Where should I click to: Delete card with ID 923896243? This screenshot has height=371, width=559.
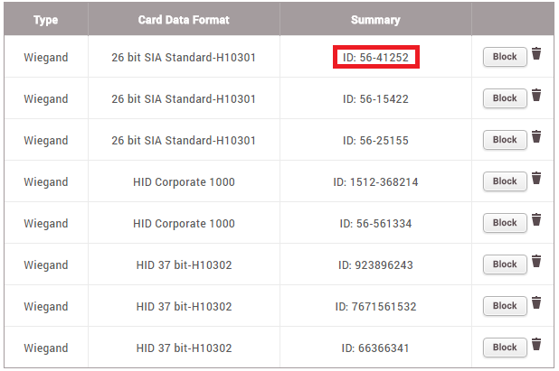536,262
